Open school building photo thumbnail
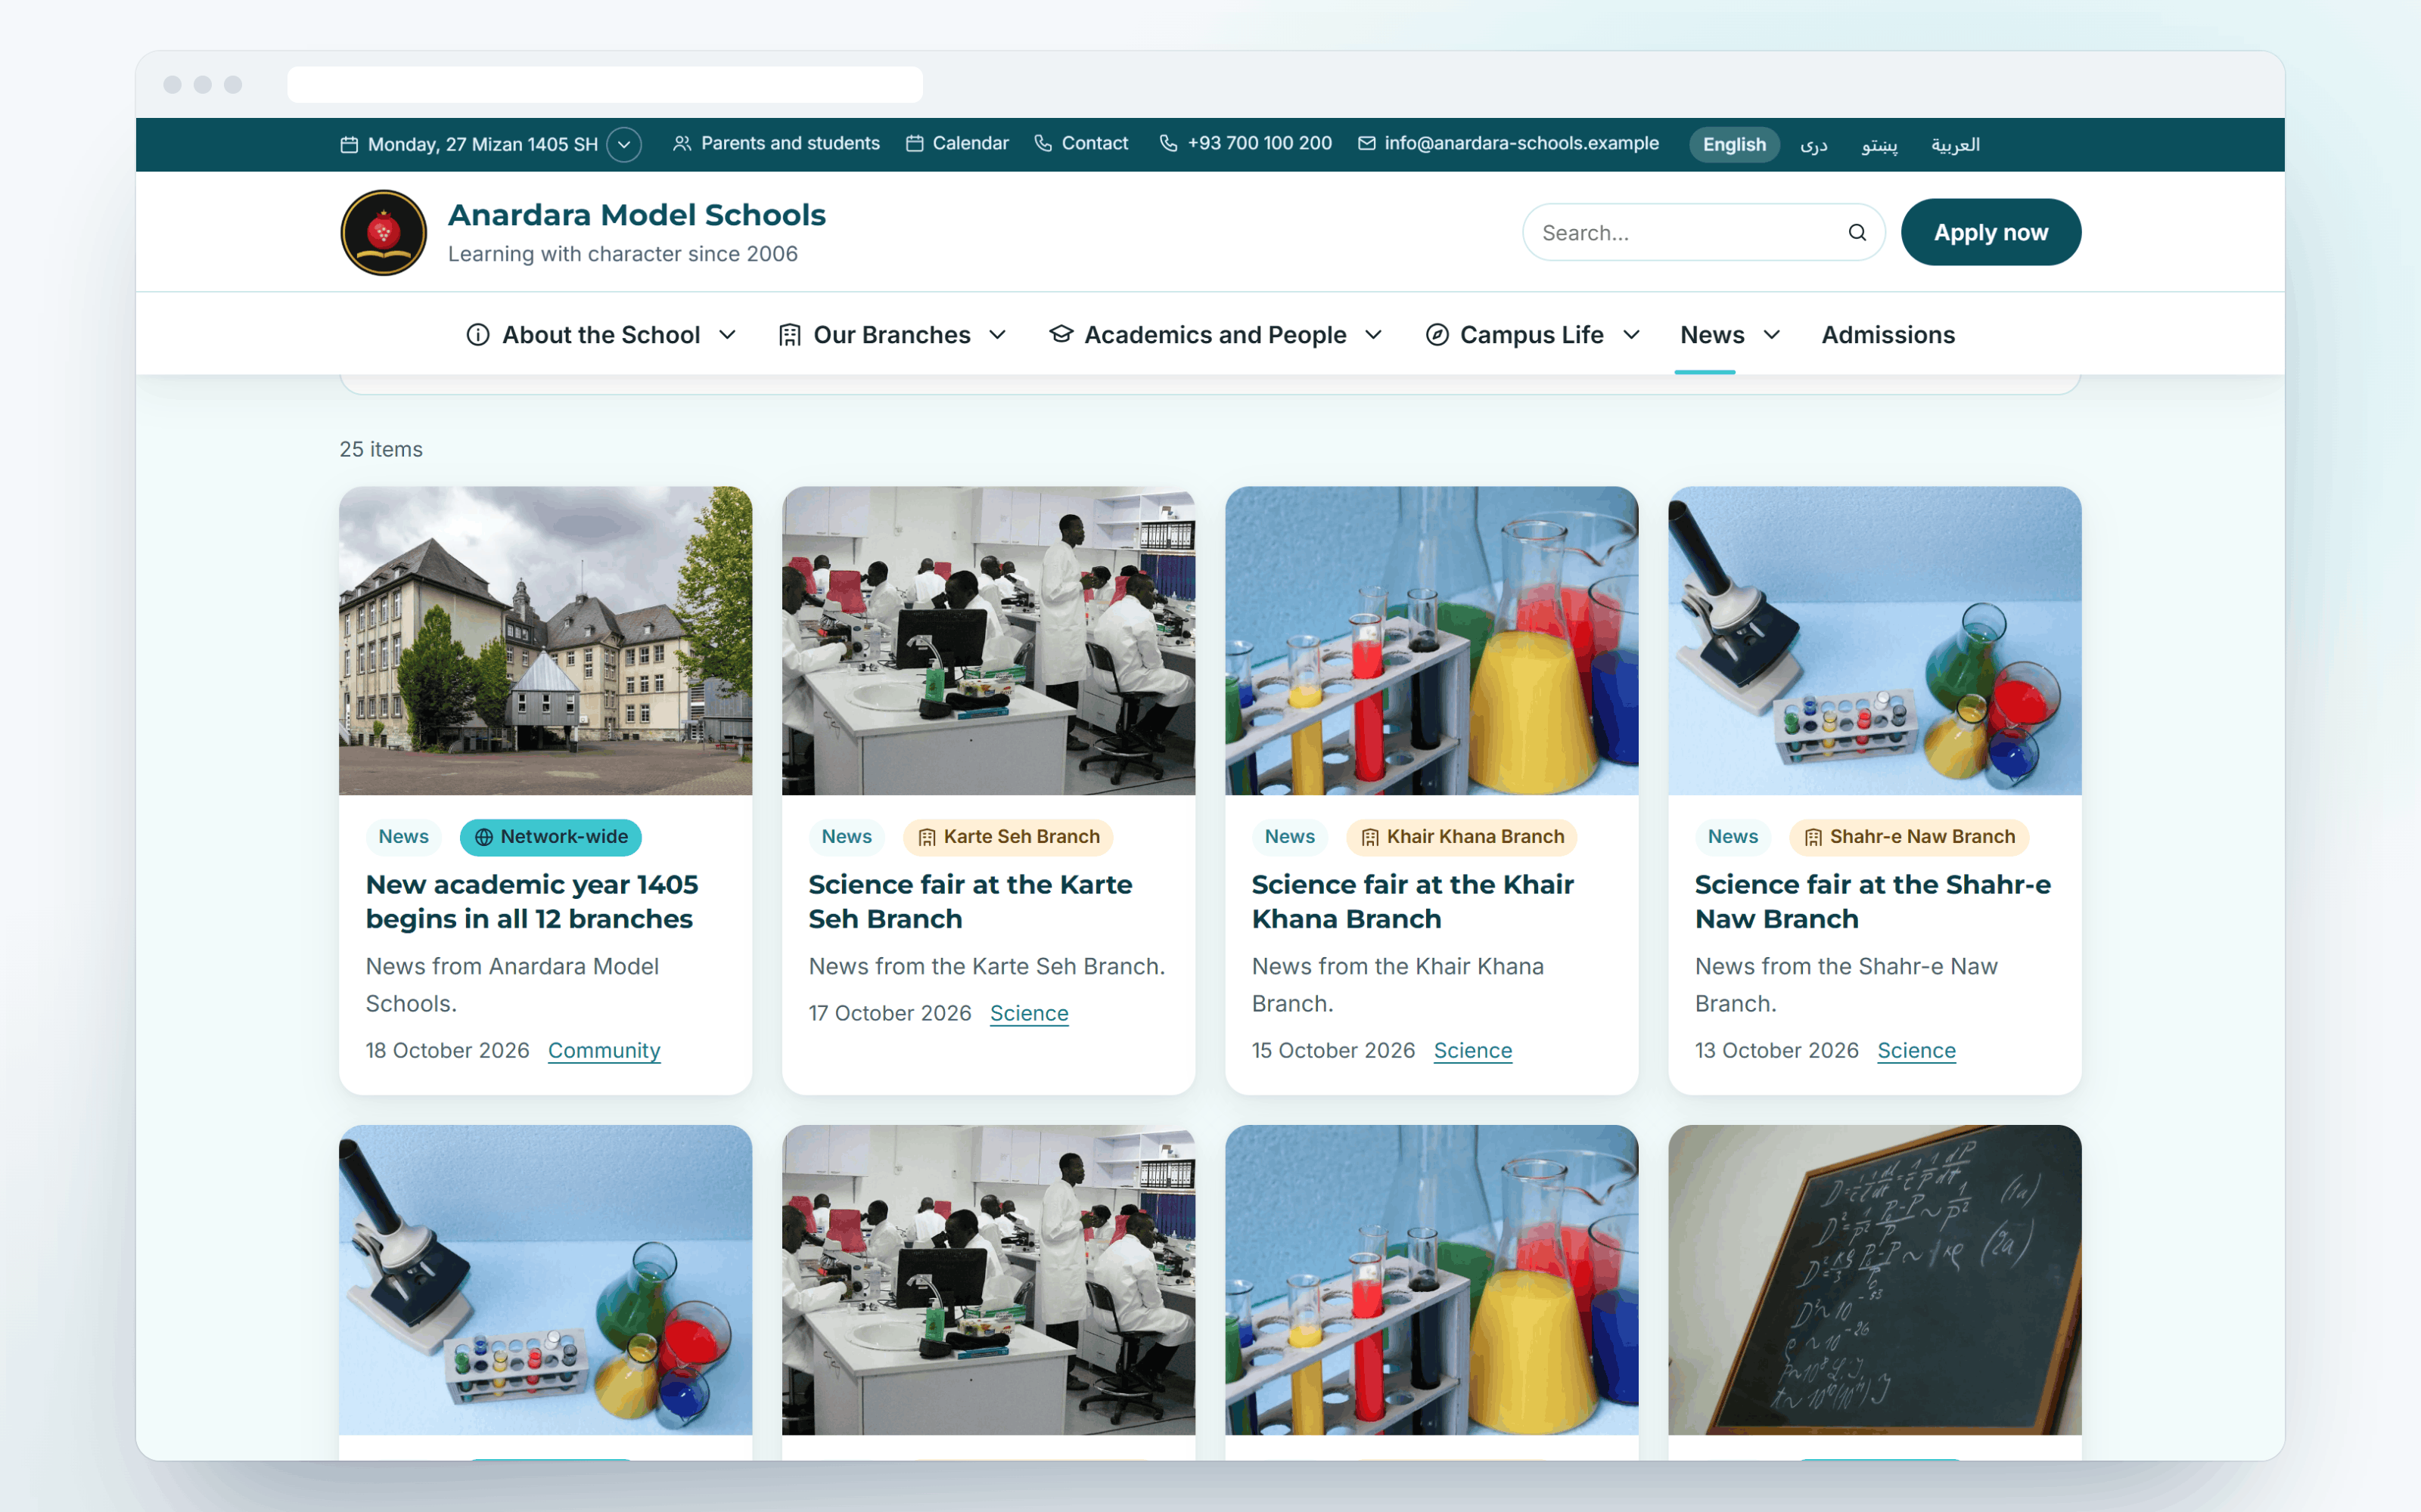 tap(545, 641)
